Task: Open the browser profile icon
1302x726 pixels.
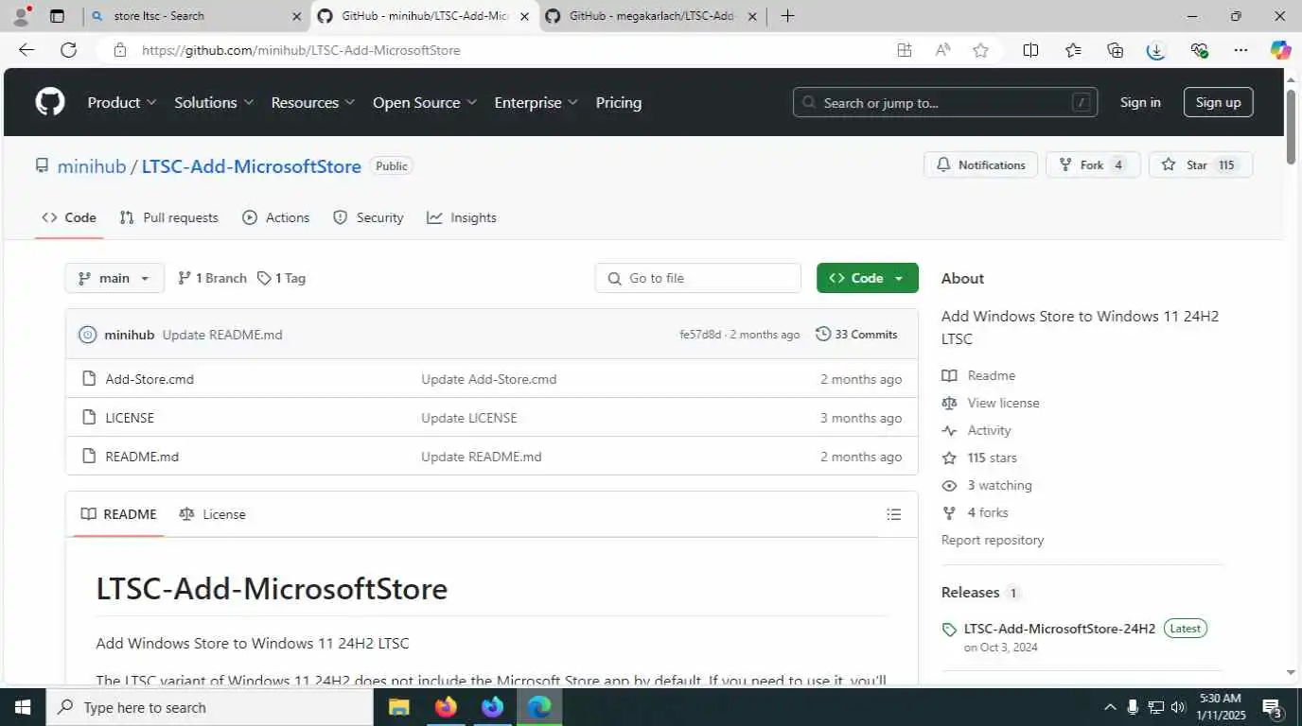Action: (21, 16)
